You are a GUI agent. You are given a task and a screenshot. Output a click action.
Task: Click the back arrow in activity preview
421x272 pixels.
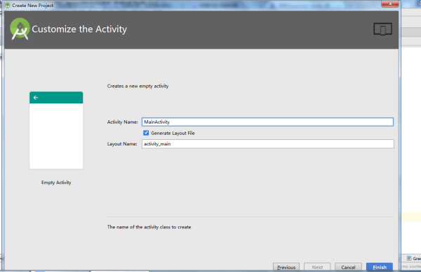click(x=36, y=98)
